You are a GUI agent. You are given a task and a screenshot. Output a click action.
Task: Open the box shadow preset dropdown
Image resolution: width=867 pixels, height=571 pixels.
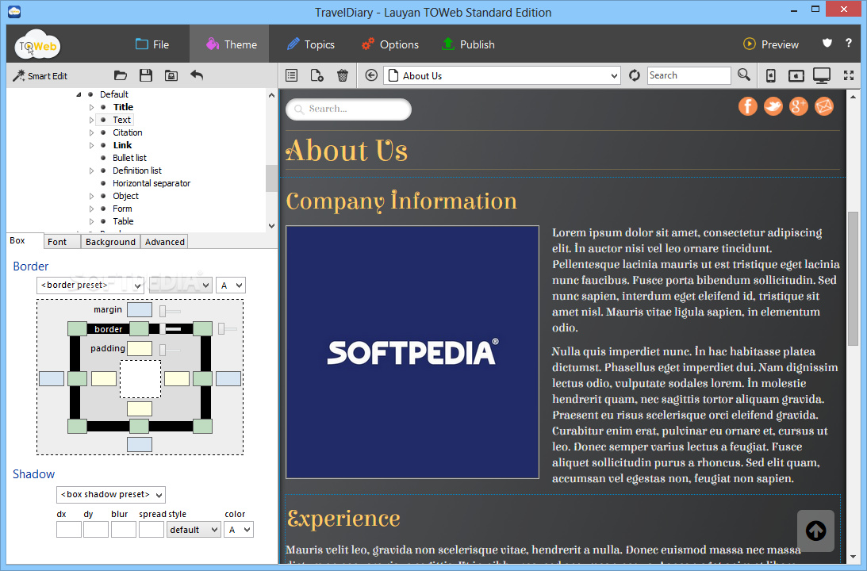[110, 495]
